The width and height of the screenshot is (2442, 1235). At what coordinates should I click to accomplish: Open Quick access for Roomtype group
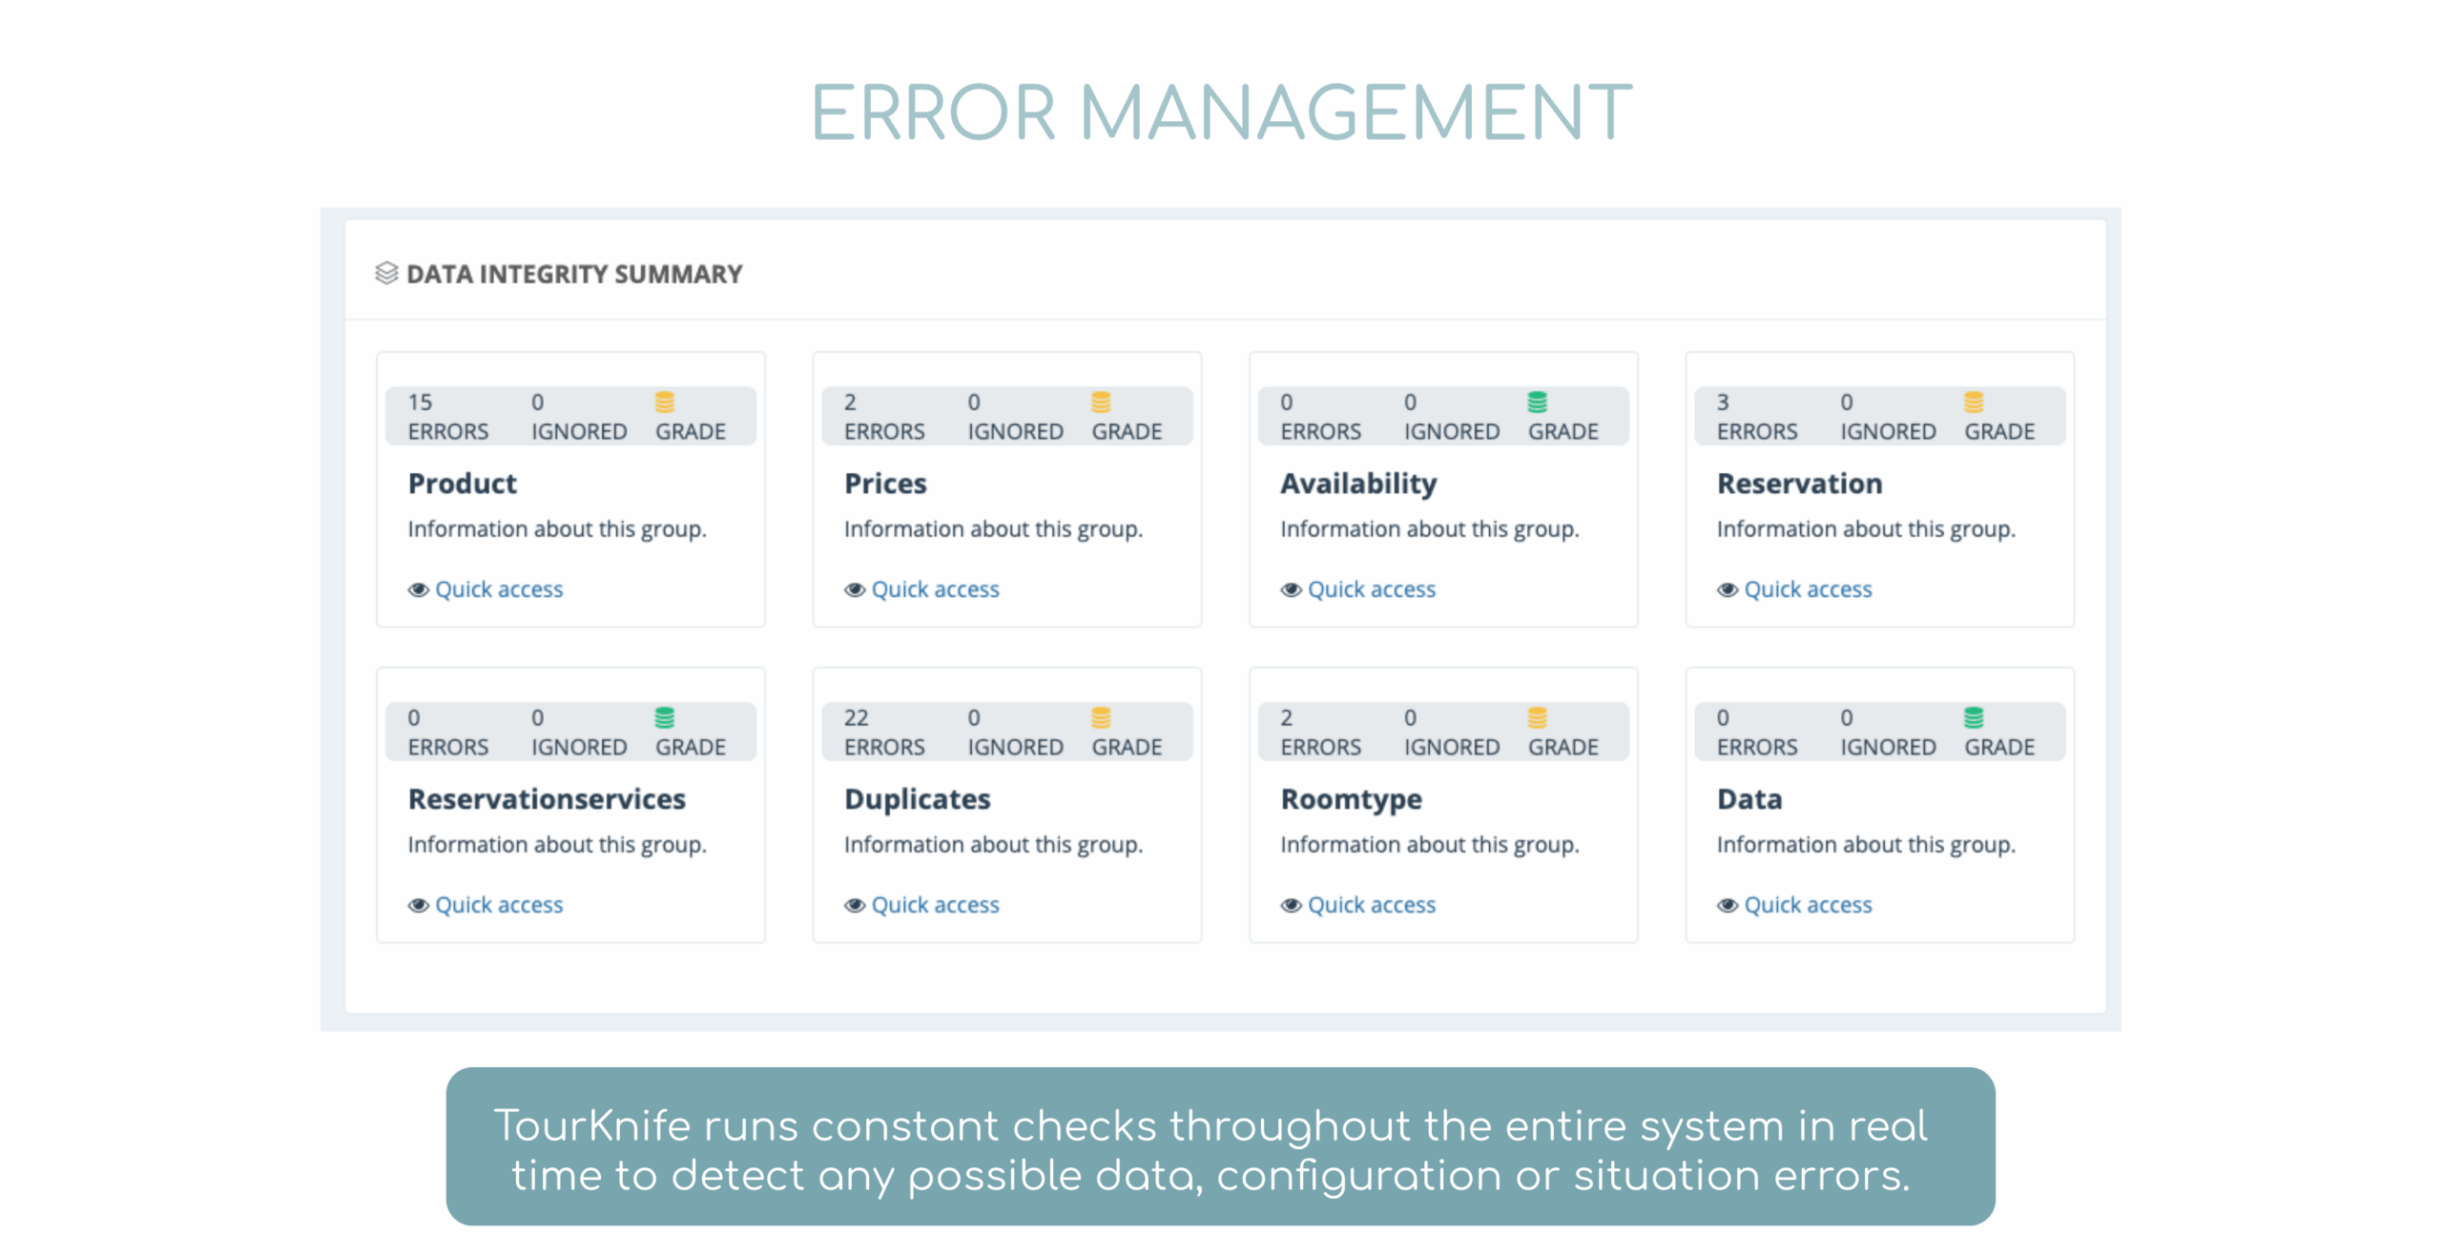(1371, 905)
